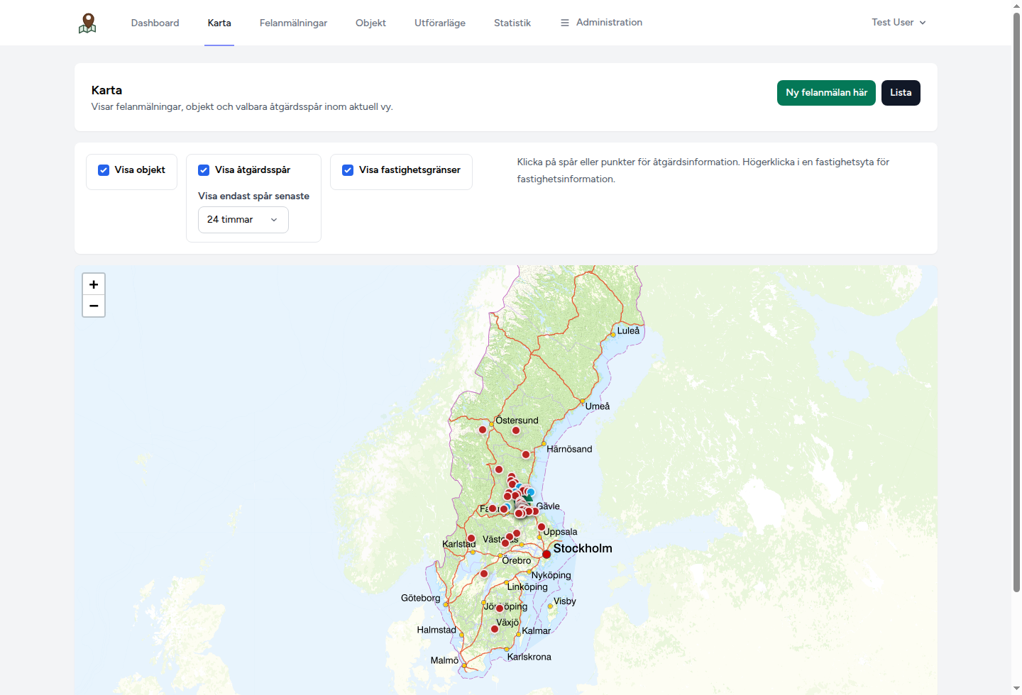
Task: Select the red marker below Östersund label
Action: point(516,430)
